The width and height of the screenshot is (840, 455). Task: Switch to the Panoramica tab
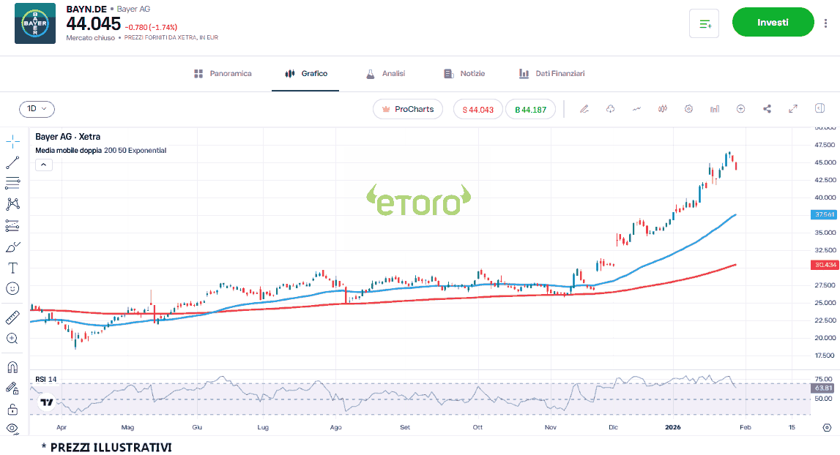[x=223, y=74]
